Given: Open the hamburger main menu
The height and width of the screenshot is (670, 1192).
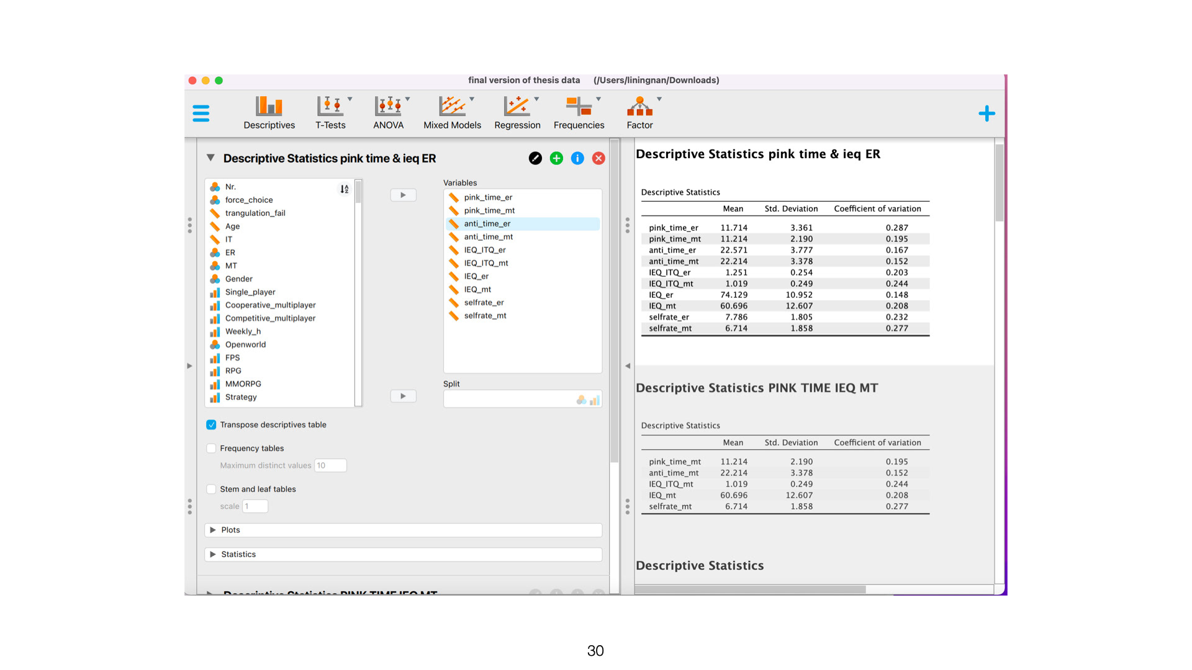Looking at the screenshot, I should [x=201, y=114].
